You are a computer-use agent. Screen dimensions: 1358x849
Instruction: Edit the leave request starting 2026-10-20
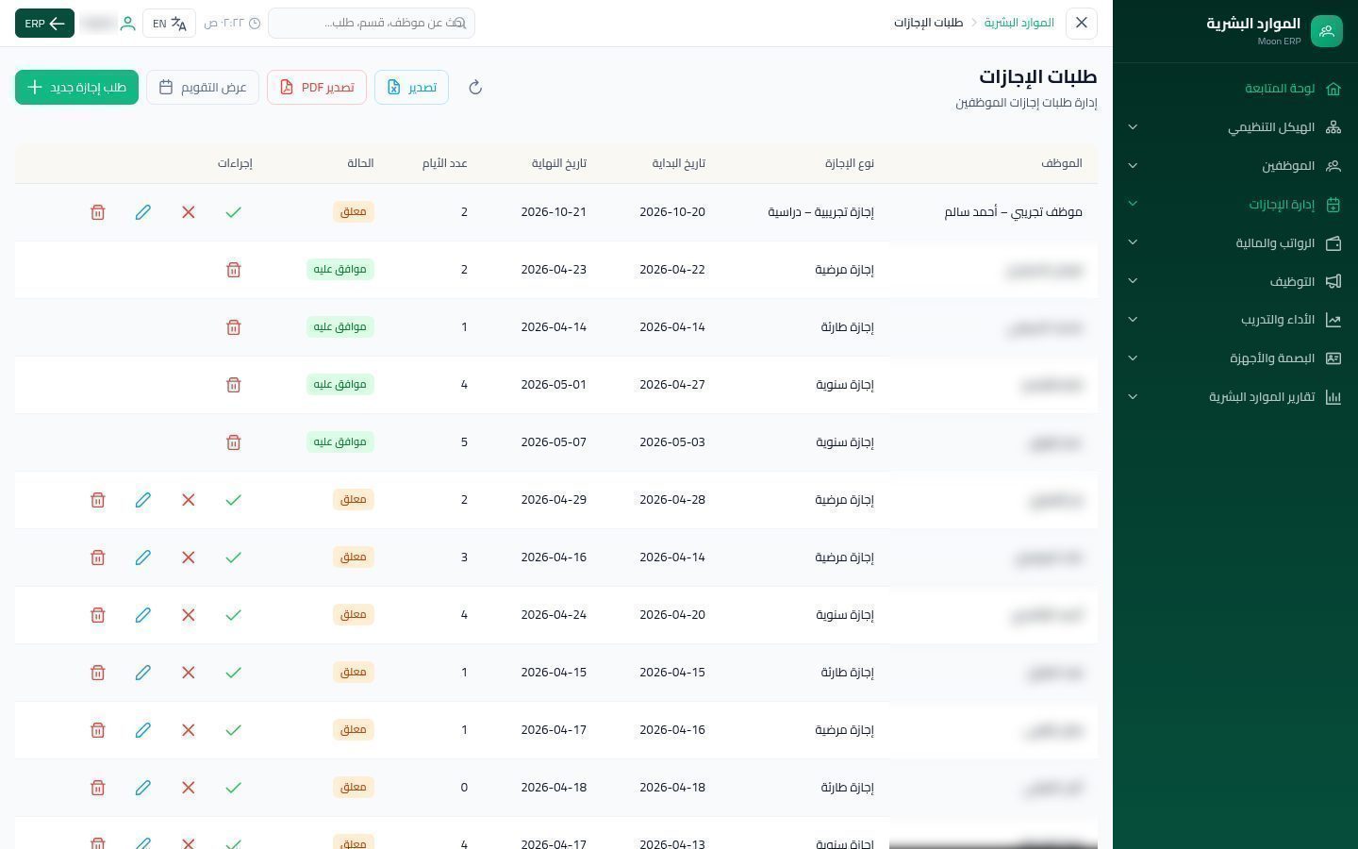click(143, 212)
